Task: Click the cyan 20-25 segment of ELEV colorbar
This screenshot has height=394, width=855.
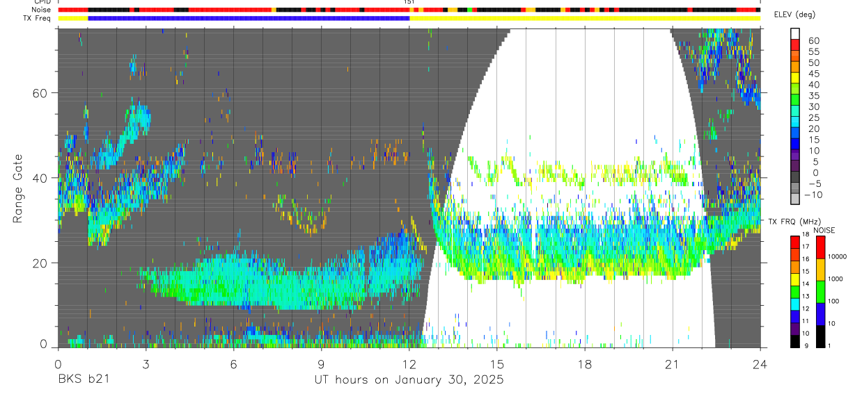Action: [795, 122]
